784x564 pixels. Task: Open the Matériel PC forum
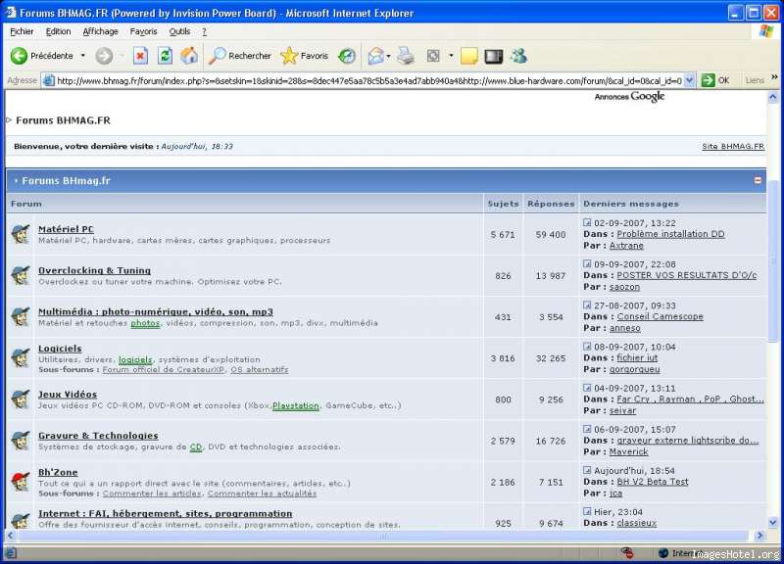(x=66, y=229)
